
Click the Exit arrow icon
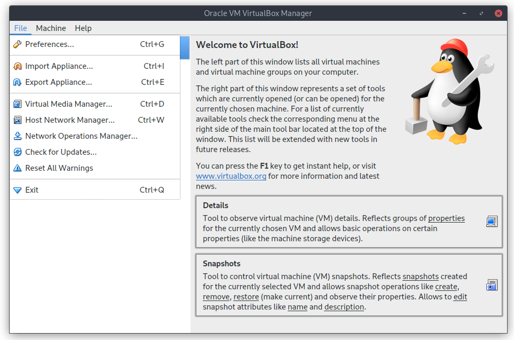coord(18,190)
